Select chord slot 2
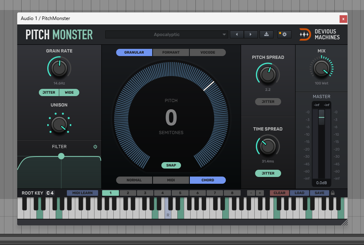Image resolution: width=364 pixels, height=245 pixels. click(128, 193)
